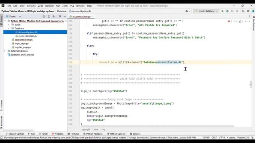Click the stop process icon
This screenshot has width=255, height=143.
coord(237,11)
